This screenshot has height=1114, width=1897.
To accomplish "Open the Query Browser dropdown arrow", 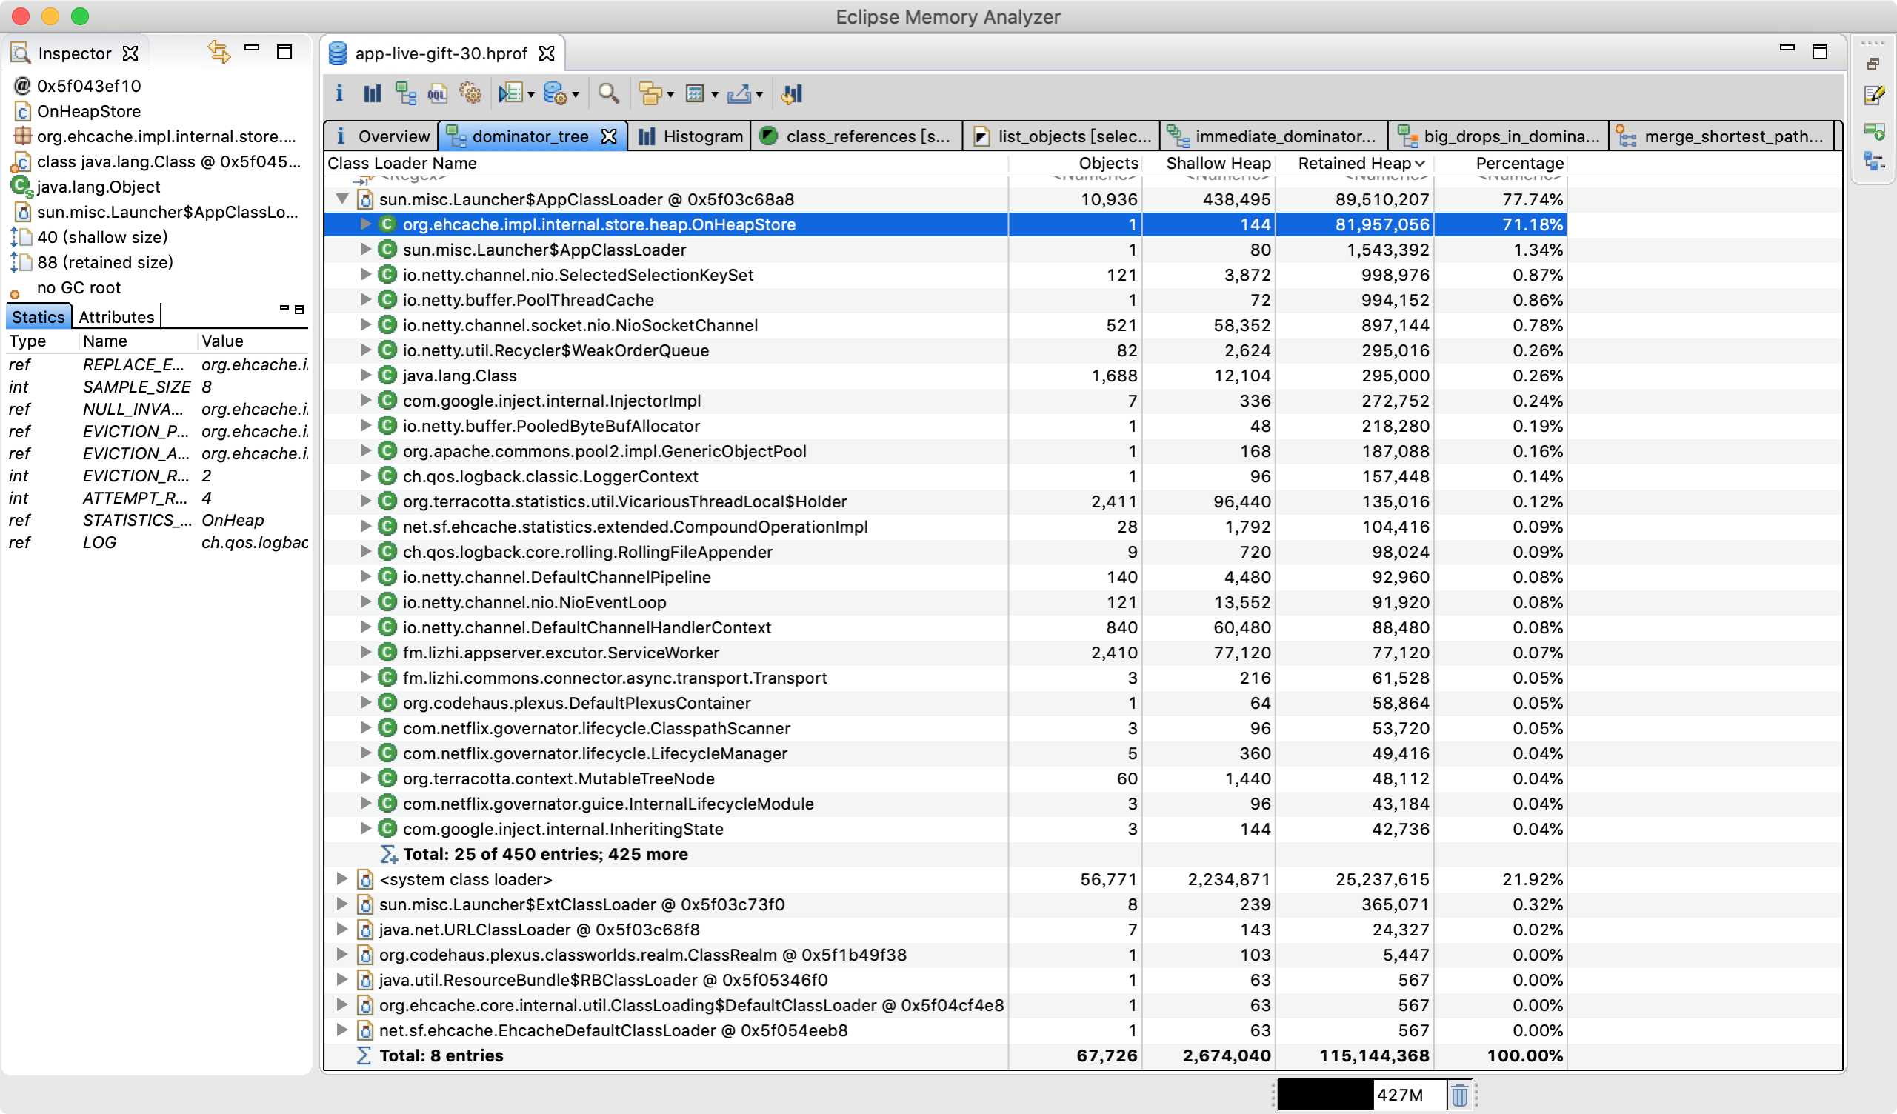I will (x=576, y=95).
